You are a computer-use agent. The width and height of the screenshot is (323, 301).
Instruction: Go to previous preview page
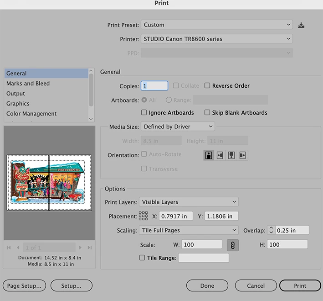pos(18,248)
